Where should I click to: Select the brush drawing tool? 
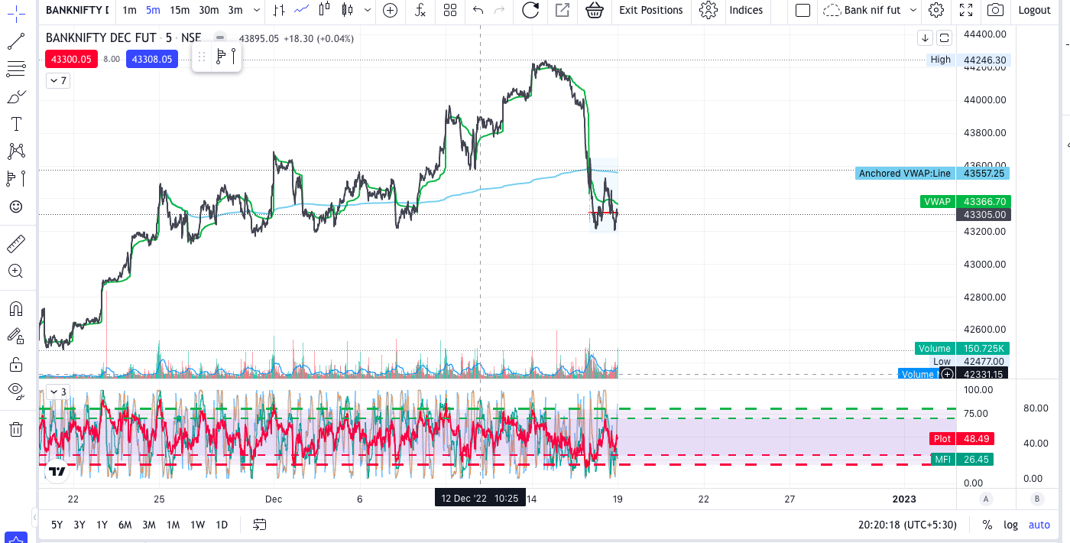click(x=16, y=96)
